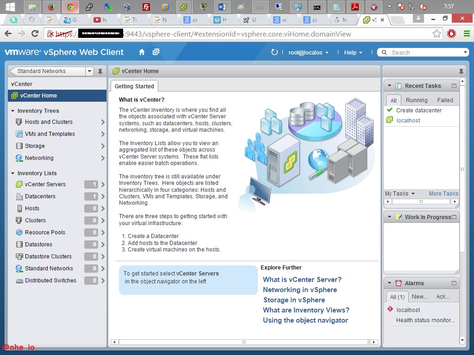Maximize the Work In Progress panel
This screenshot has width=474, height=355.
click(454, 217)
